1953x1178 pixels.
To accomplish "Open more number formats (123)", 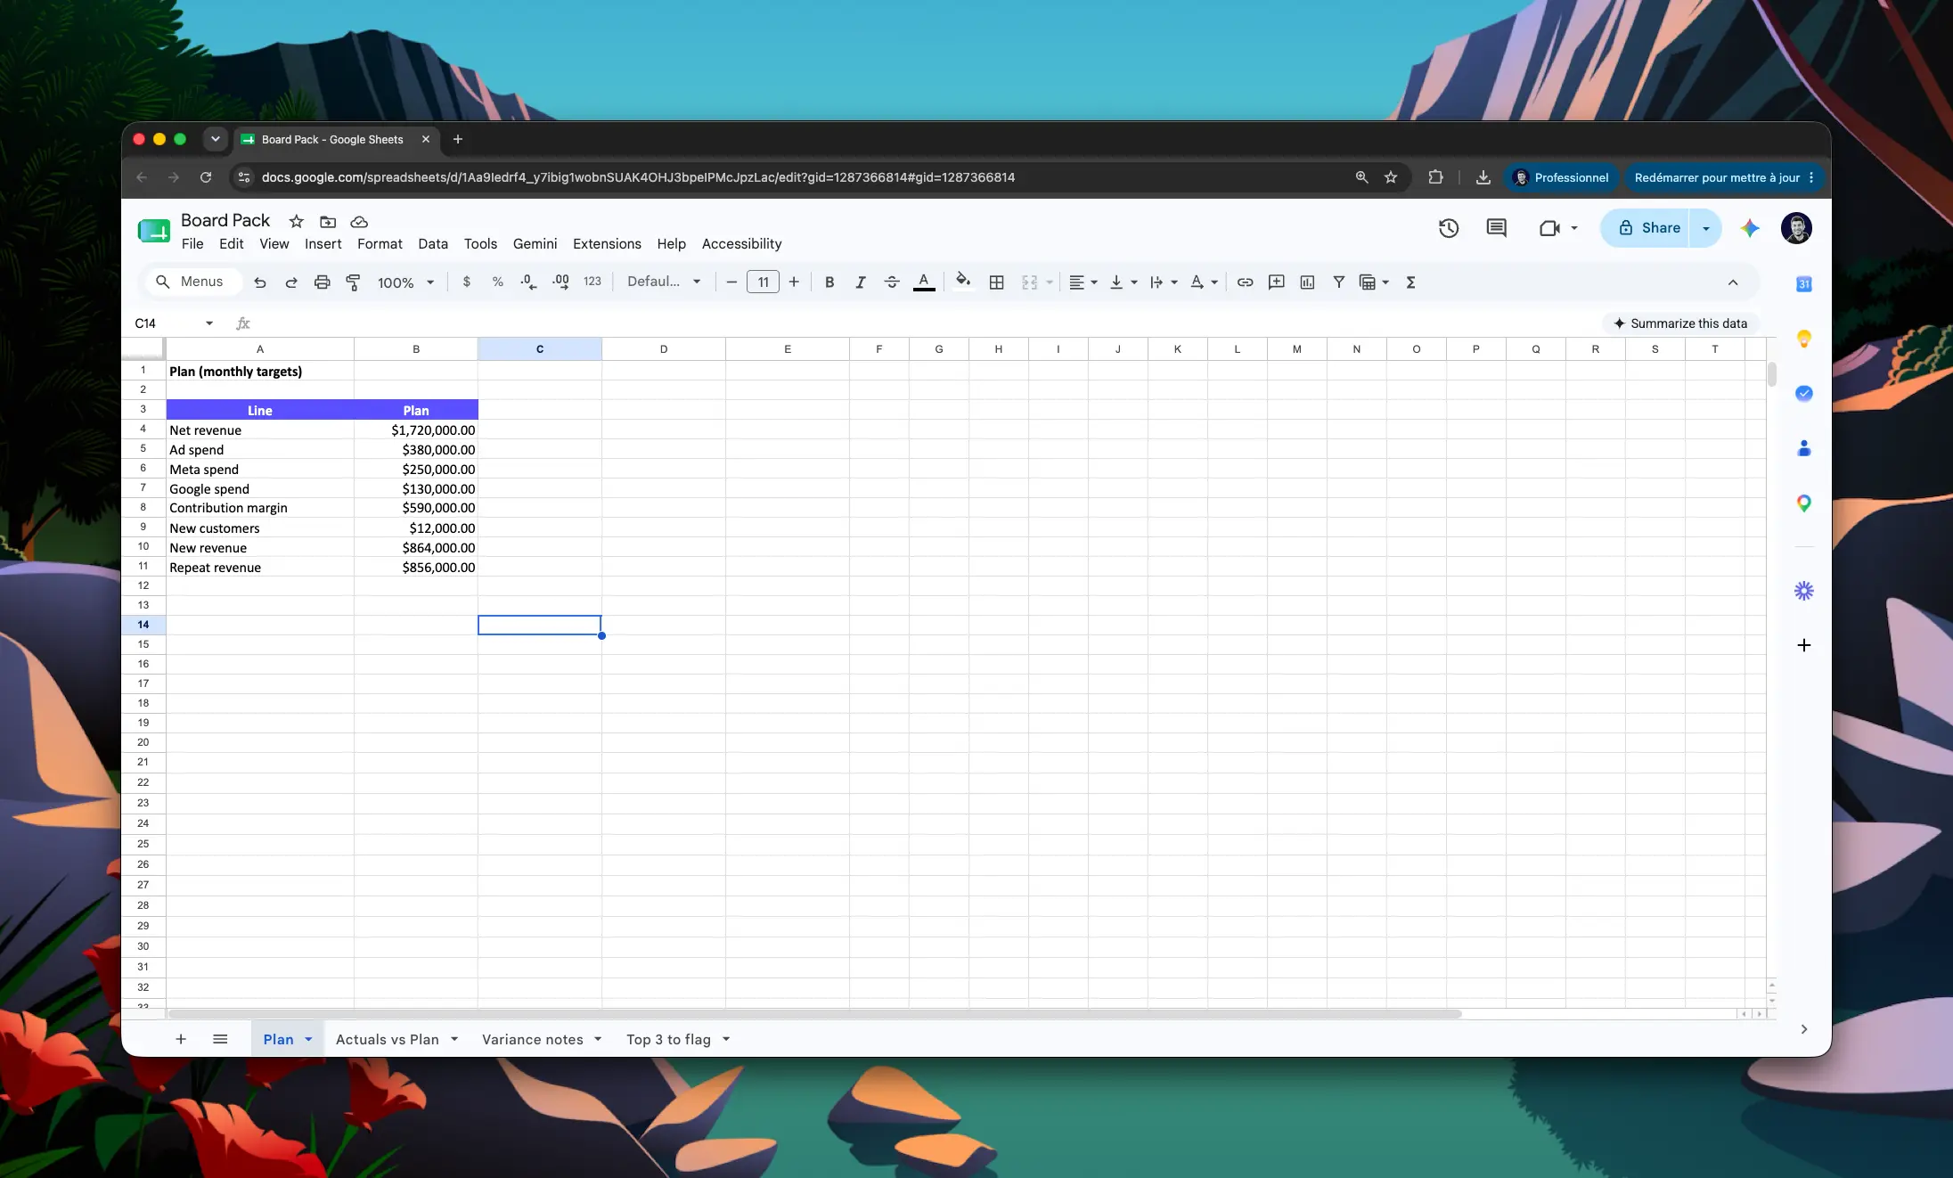I will click(x=592, y=282).
